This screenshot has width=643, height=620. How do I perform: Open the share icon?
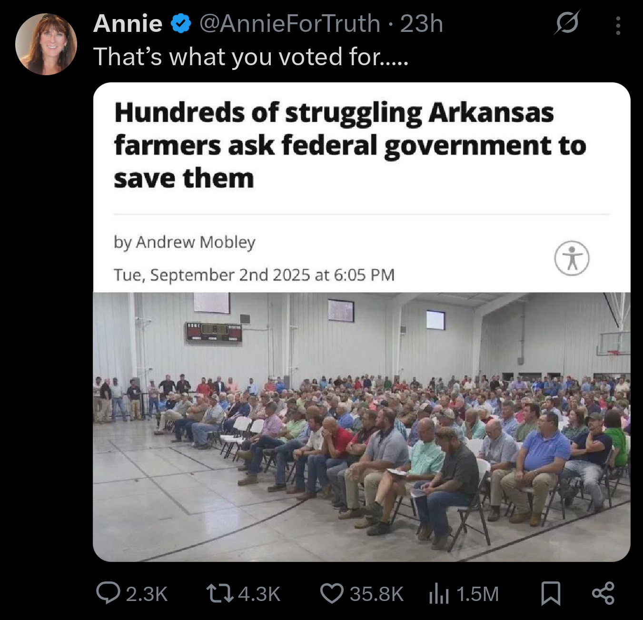pyautogui.click(x=603, y=593)
